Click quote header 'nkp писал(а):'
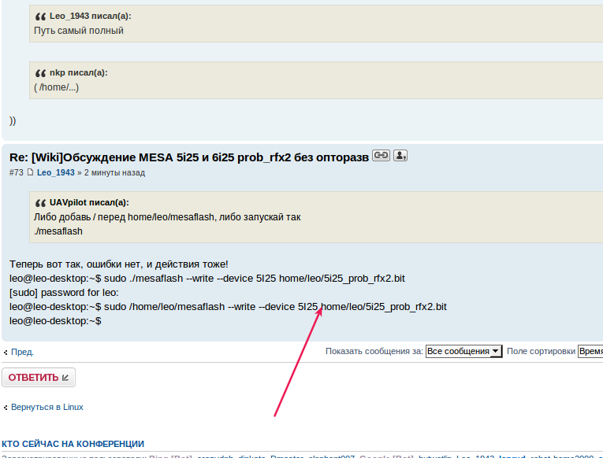The image size is (603, 458). pyautogui.click(x=79, y=72)
